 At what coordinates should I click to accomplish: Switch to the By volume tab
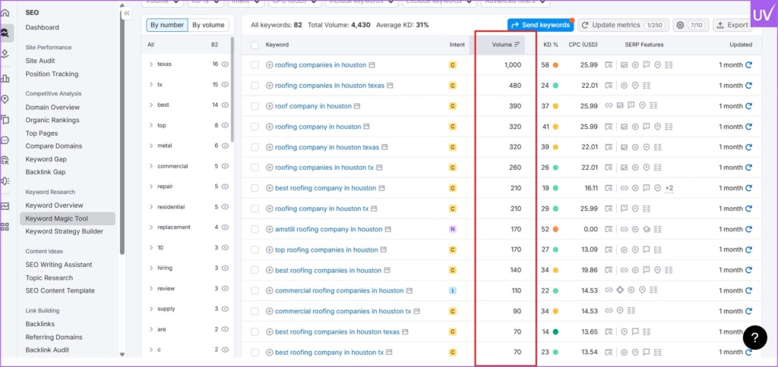coord(208,25)
